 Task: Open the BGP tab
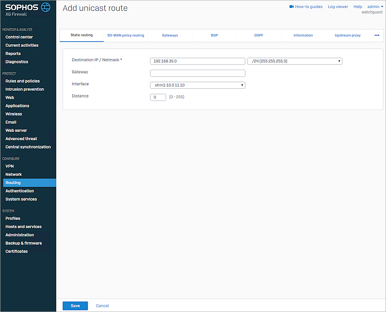[x=214, y=35]
